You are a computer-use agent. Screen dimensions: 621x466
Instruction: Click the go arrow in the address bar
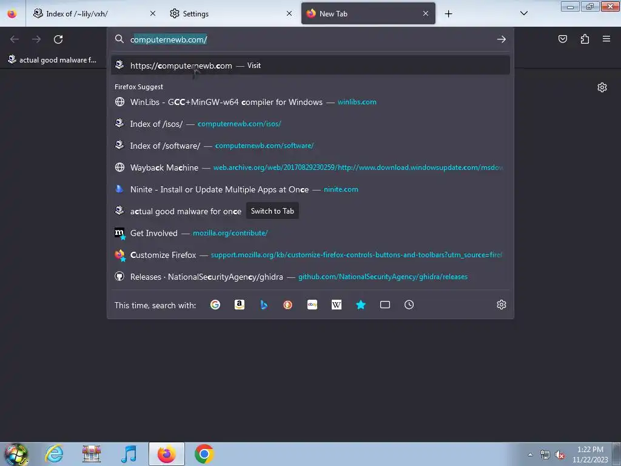(x=502, y=39)
